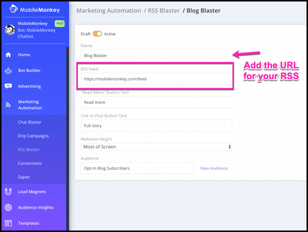The width and height of the screenshot is (308, 232).
Task: Click the Templates layout icon
Action: (x=8, y=223)
